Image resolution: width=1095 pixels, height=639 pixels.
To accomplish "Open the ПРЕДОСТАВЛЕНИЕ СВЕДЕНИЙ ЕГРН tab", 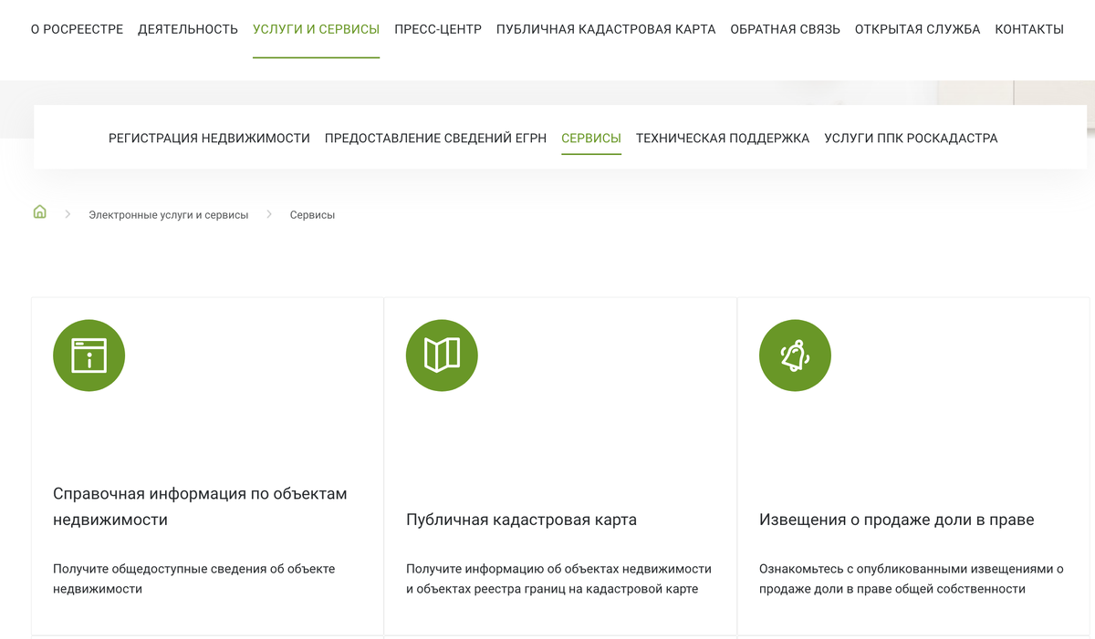I will point(435,138).
